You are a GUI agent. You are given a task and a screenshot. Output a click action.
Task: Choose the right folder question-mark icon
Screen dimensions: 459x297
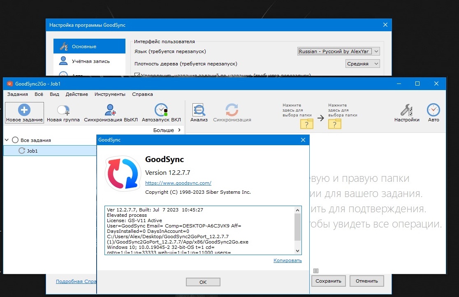click(335, 124)
